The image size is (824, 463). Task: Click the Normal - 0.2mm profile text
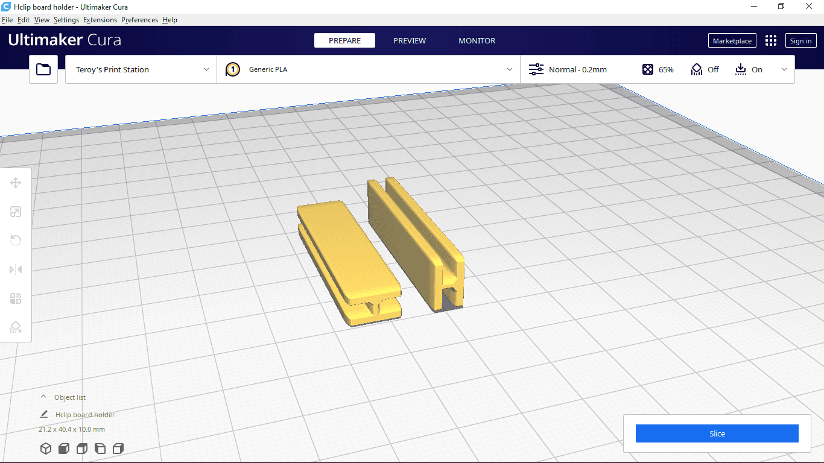[577, 69]
